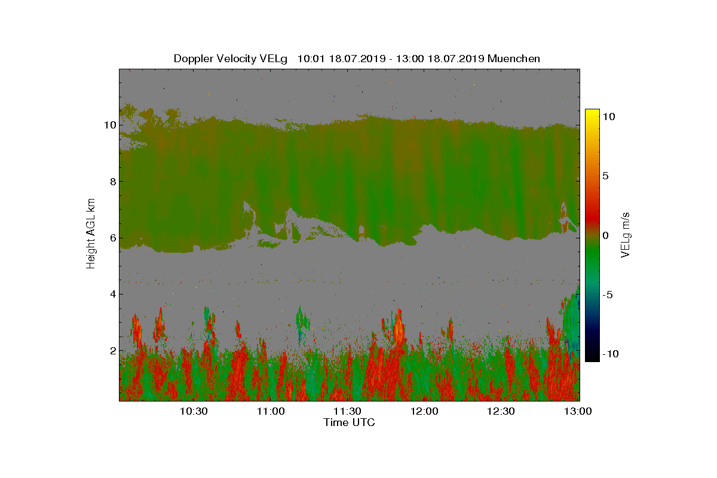Click the plot title Doppler Velocity VELg
Viewport: 717px width, 478px height.
(x=230, y=59)
